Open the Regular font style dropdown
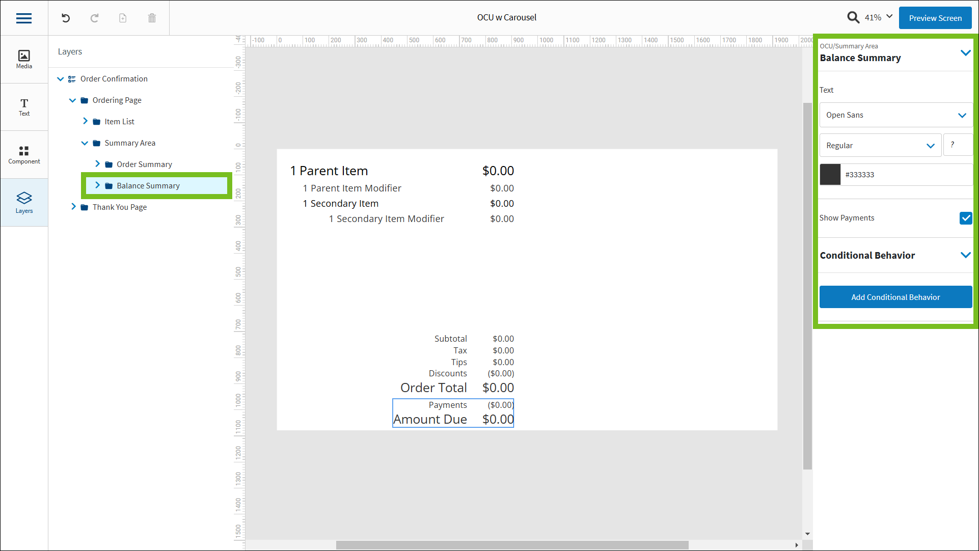 click(880, 146)
